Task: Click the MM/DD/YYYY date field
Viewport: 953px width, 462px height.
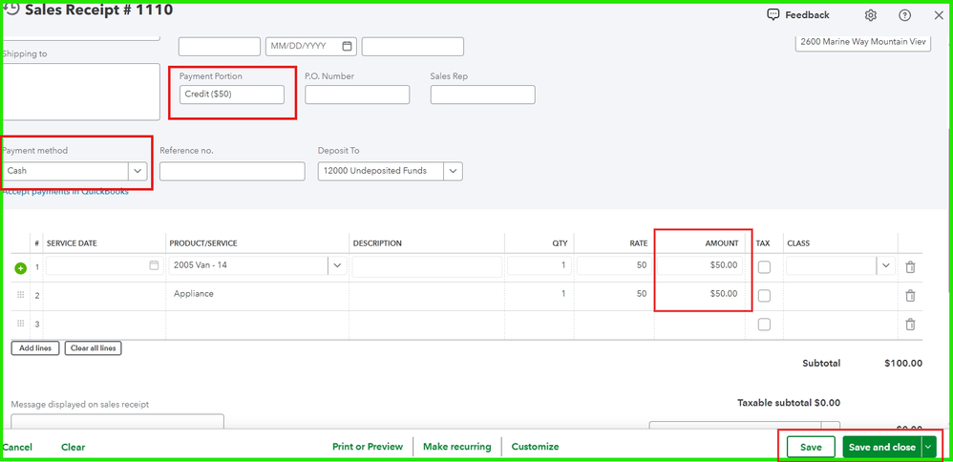Action: 311,46
